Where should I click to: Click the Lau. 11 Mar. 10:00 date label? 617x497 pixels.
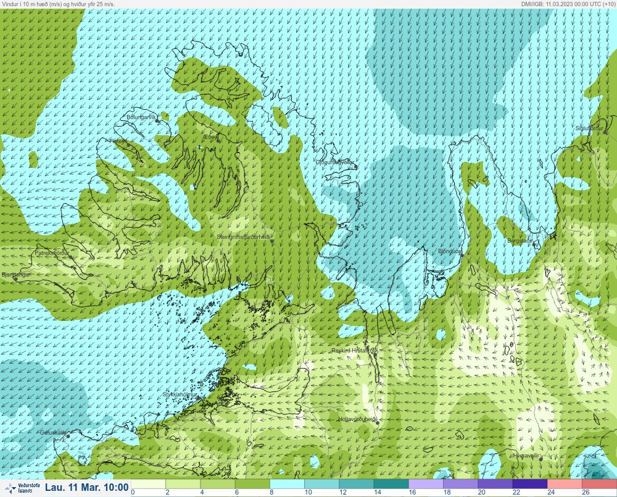click(x=86, y=487)
